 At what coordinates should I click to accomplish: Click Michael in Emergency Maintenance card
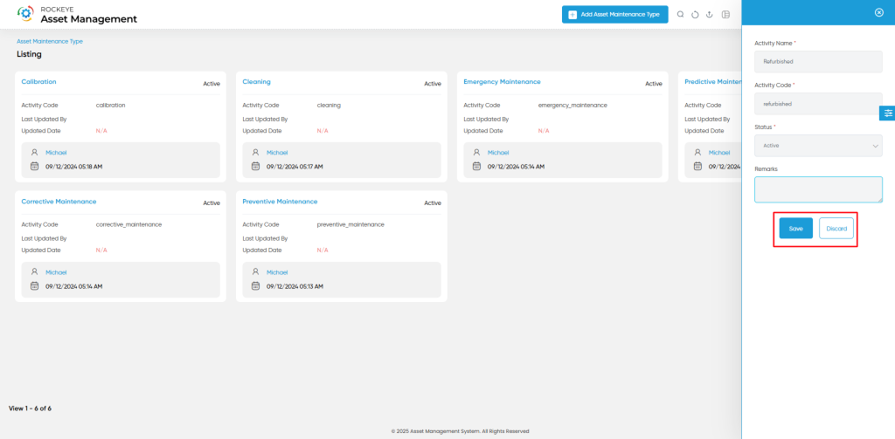click(497, 153)
